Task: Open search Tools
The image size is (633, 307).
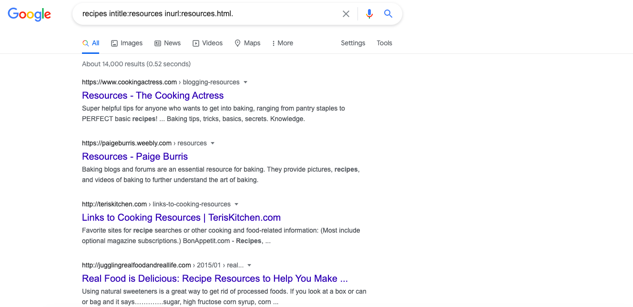Action: 384,43
